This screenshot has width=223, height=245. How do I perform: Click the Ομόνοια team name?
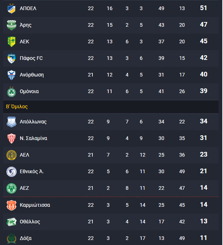[x=29, y=91]
